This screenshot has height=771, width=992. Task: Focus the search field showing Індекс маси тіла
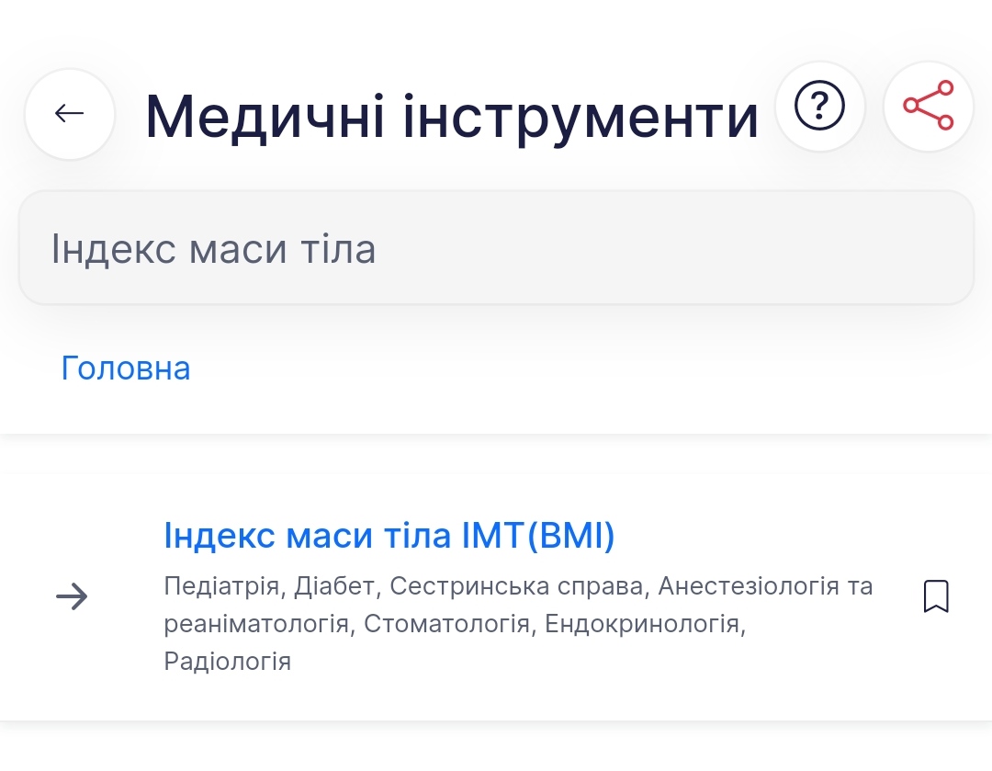[496, 247]
